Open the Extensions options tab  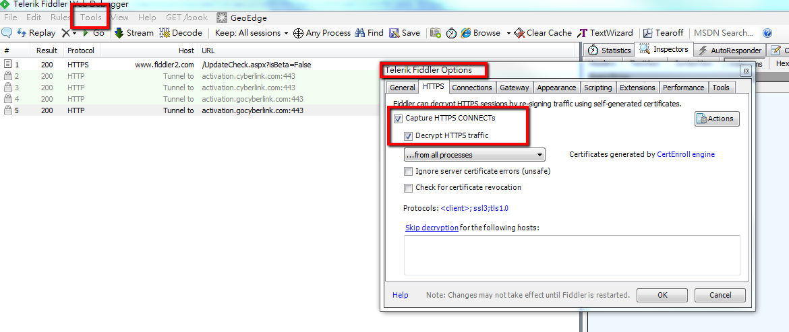[637, 88]
